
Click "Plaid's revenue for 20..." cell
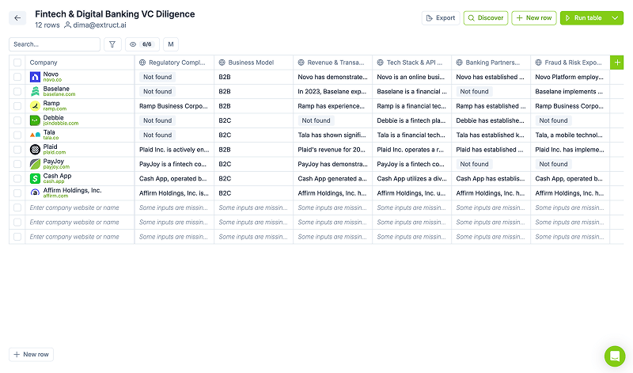click(332, 150)
